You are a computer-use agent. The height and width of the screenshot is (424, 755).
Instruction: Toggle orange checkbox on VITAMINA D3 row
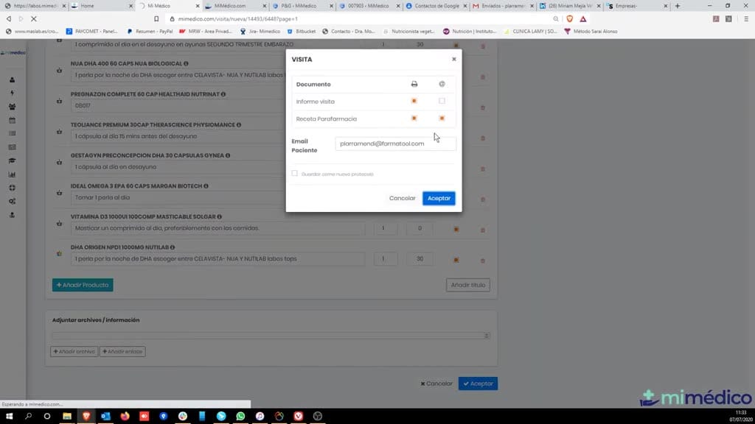[456, 230]
